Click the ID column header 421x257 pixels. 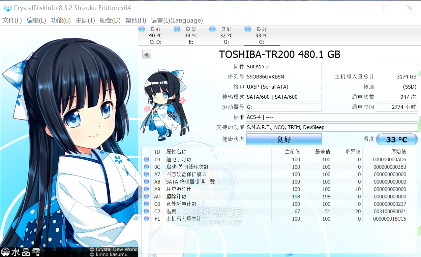[x=157, y=152]
